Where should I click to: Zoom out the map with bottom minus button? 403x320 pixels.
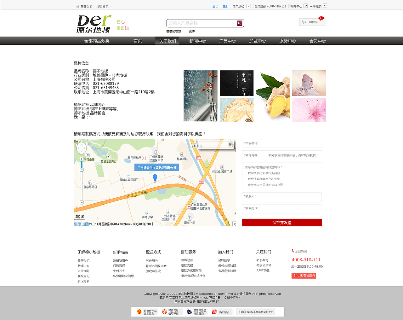point(82,202)
